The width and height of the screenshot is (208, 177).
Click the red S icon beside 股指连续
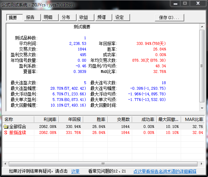(6, 132)
